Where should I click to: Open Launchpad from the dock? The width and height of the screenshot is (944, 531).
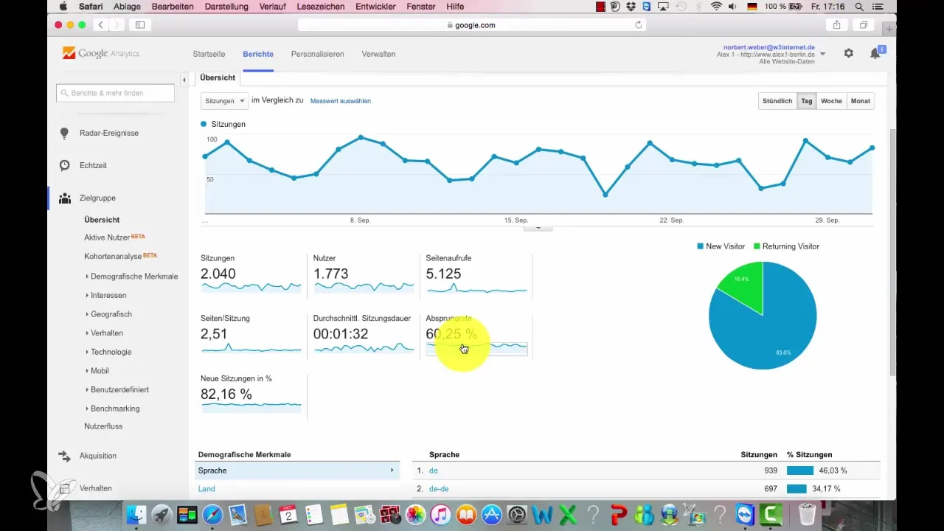(x=162, y=514)
